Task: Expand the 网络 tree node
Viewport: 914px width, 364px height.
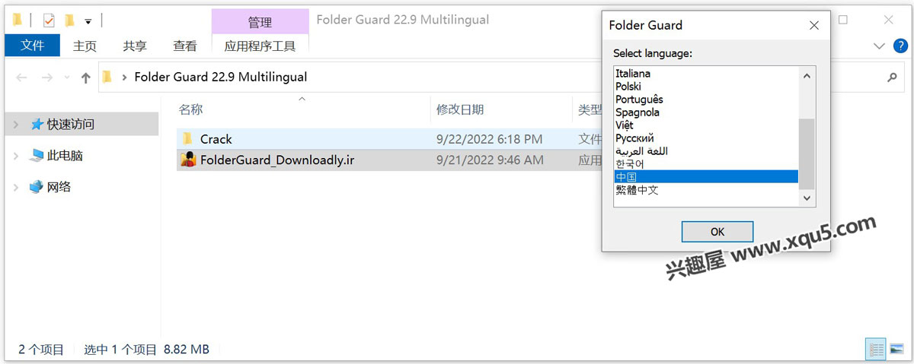Action: tap(16, 187)
